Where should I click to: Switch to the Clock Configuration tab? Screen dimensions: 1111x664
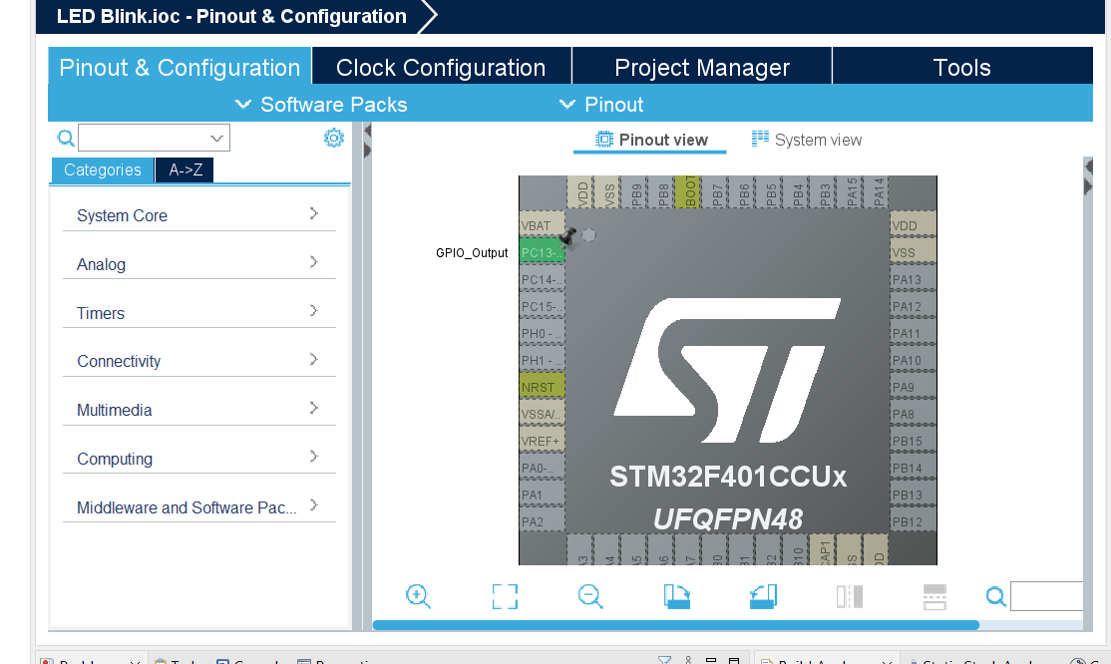(x=441, y=66)
